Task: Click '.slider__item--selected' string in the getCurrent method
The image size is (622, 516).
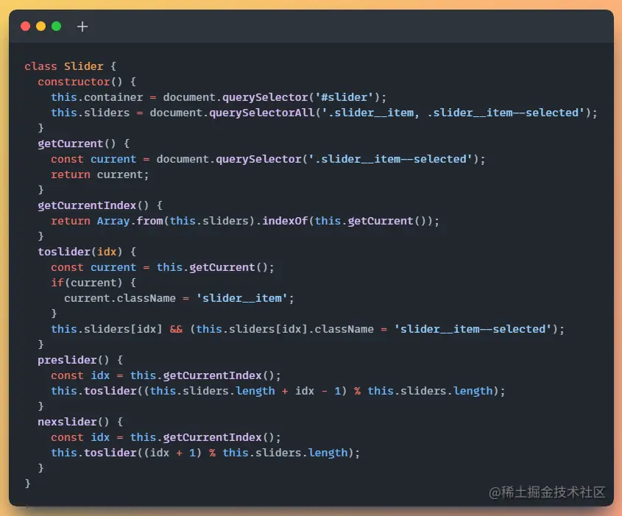Action: click(x=390, y=159)
